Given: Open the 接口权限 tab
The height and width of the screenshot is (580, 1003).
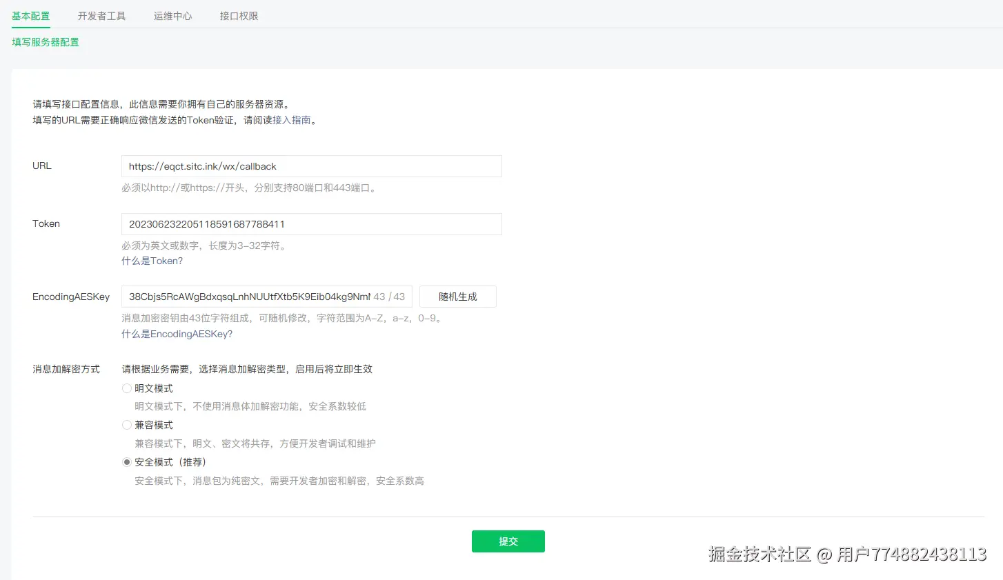Looking at the screenshot, I should pos(239,16).
